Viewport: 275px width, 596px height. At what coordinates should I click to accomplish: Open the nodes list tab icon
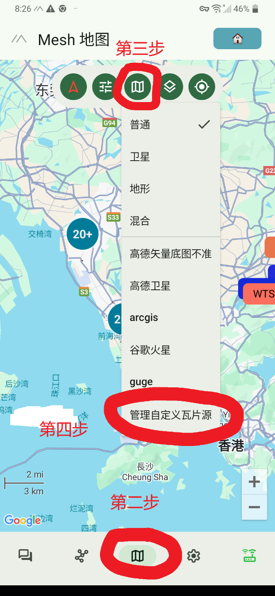pyautogui.click(x=82, y=556)
